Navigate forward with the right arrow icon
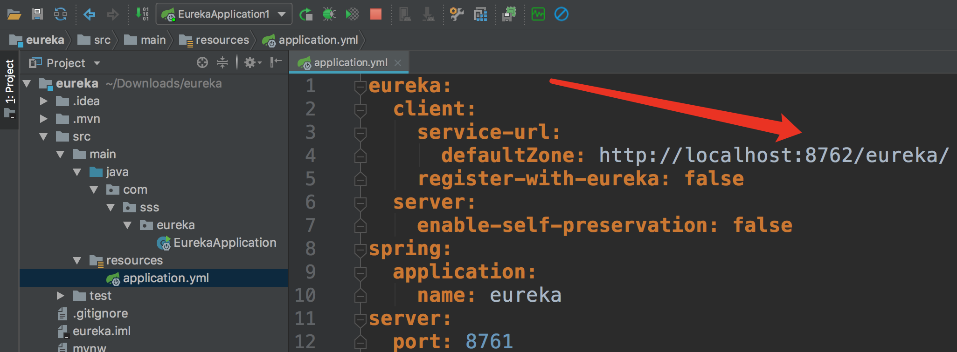The image size is (957, 352). [x=113, y=14]
